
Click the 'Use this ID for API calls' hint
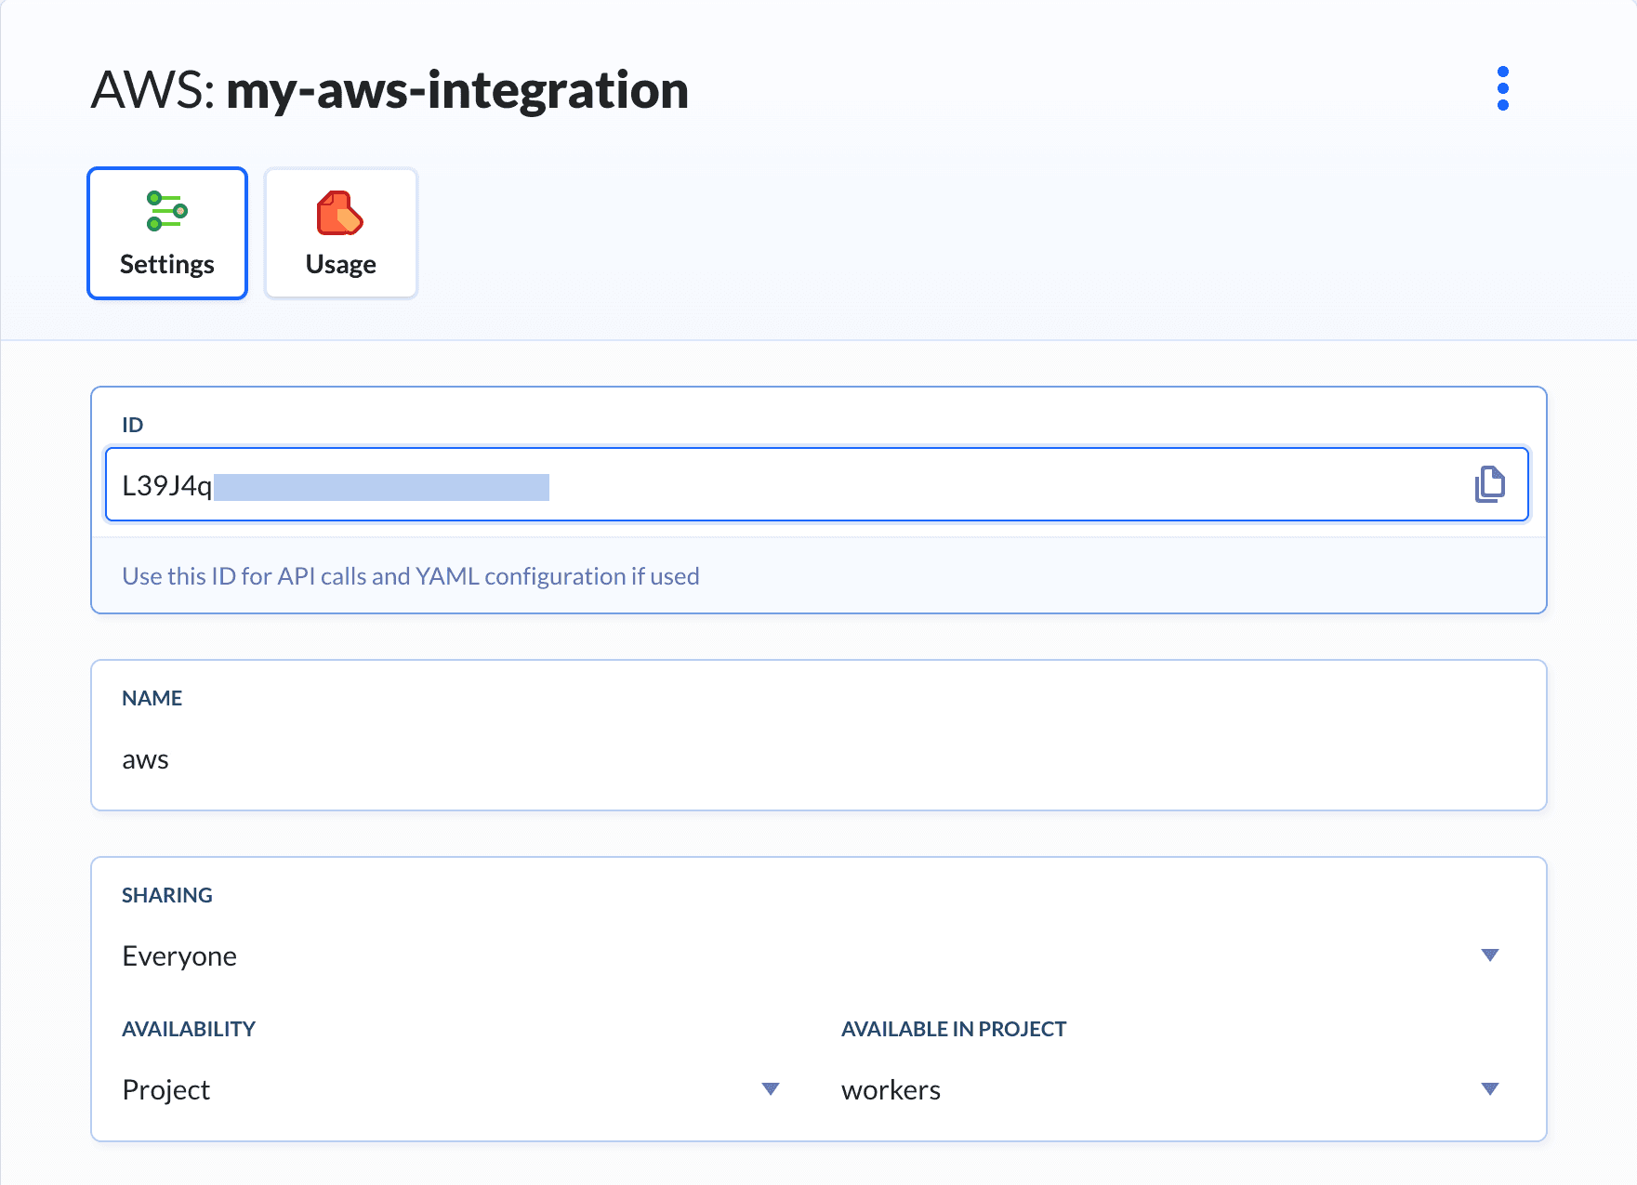[x=410, y=576]
